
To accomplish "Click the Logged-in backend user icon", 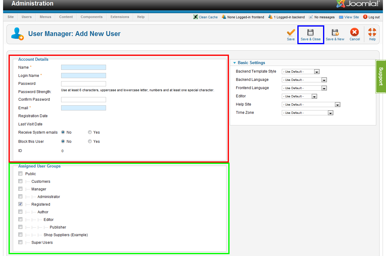I will tap(270, 17).
